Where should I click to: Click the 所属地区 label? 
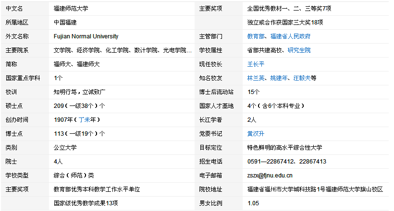click(x=17, y=23)
